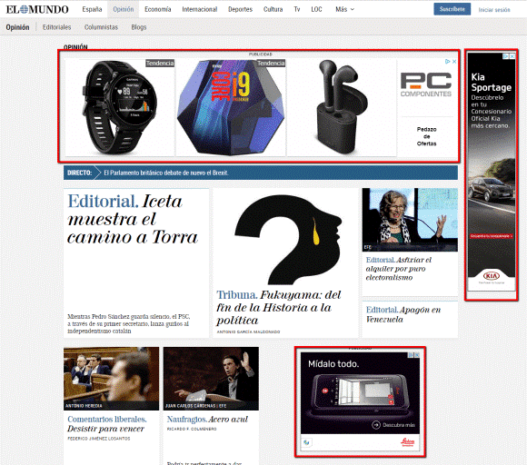Click the Kia logo in side ad
Image resolution: width=527 pixels, height=465 pixels.
pyautogui.click(x=492, y=276)
